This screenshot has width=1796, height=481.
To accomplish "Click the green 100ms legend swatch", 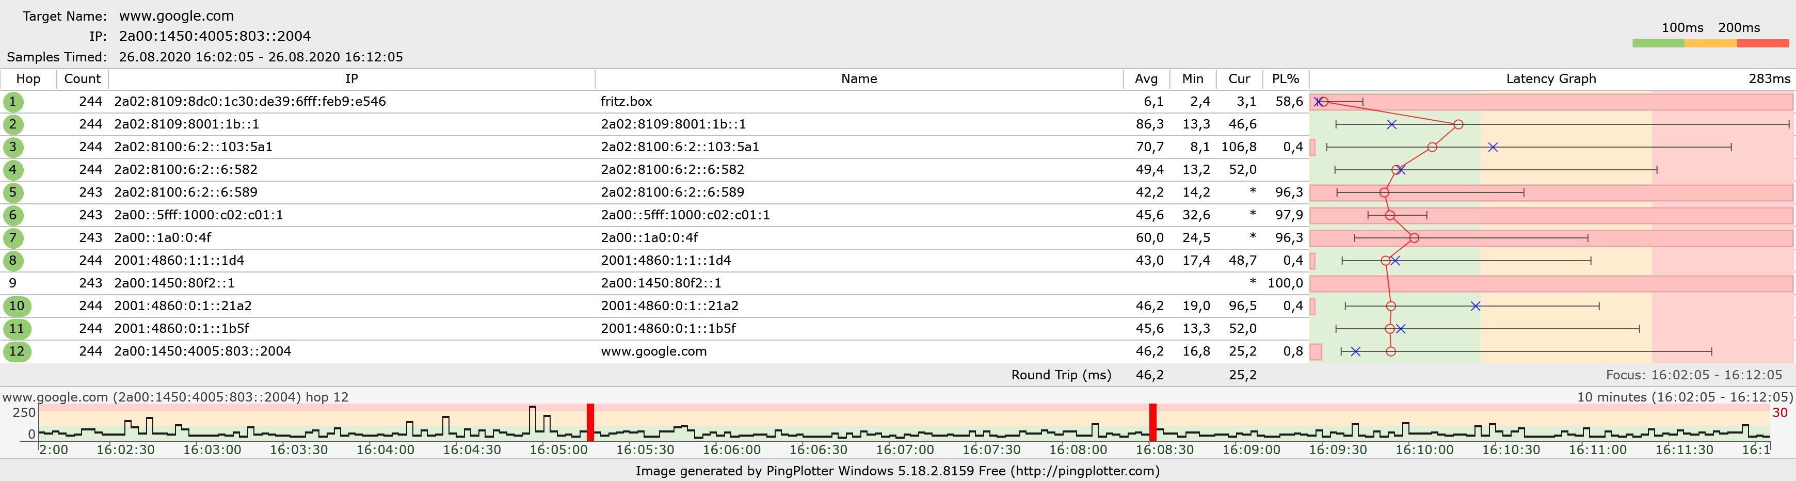I will [1659, 43].
